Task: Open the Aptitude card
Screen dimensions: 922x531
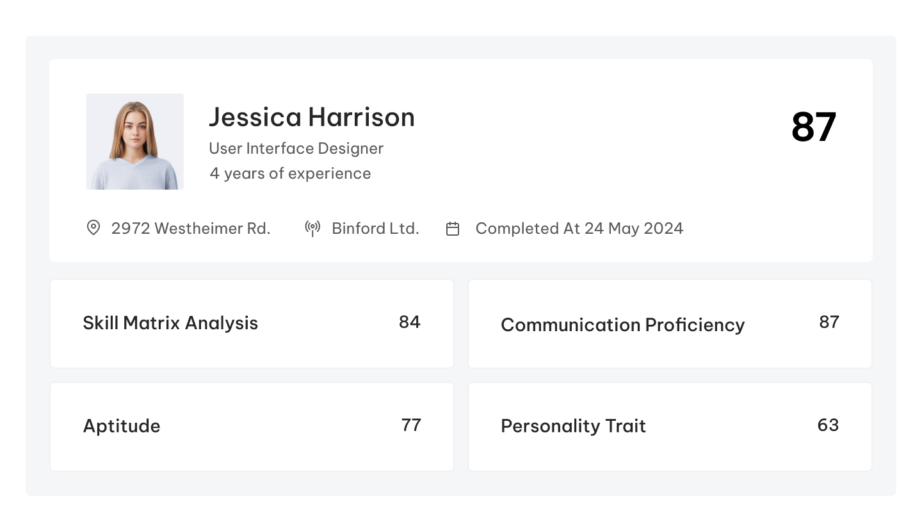Action: tap(252, 427)
